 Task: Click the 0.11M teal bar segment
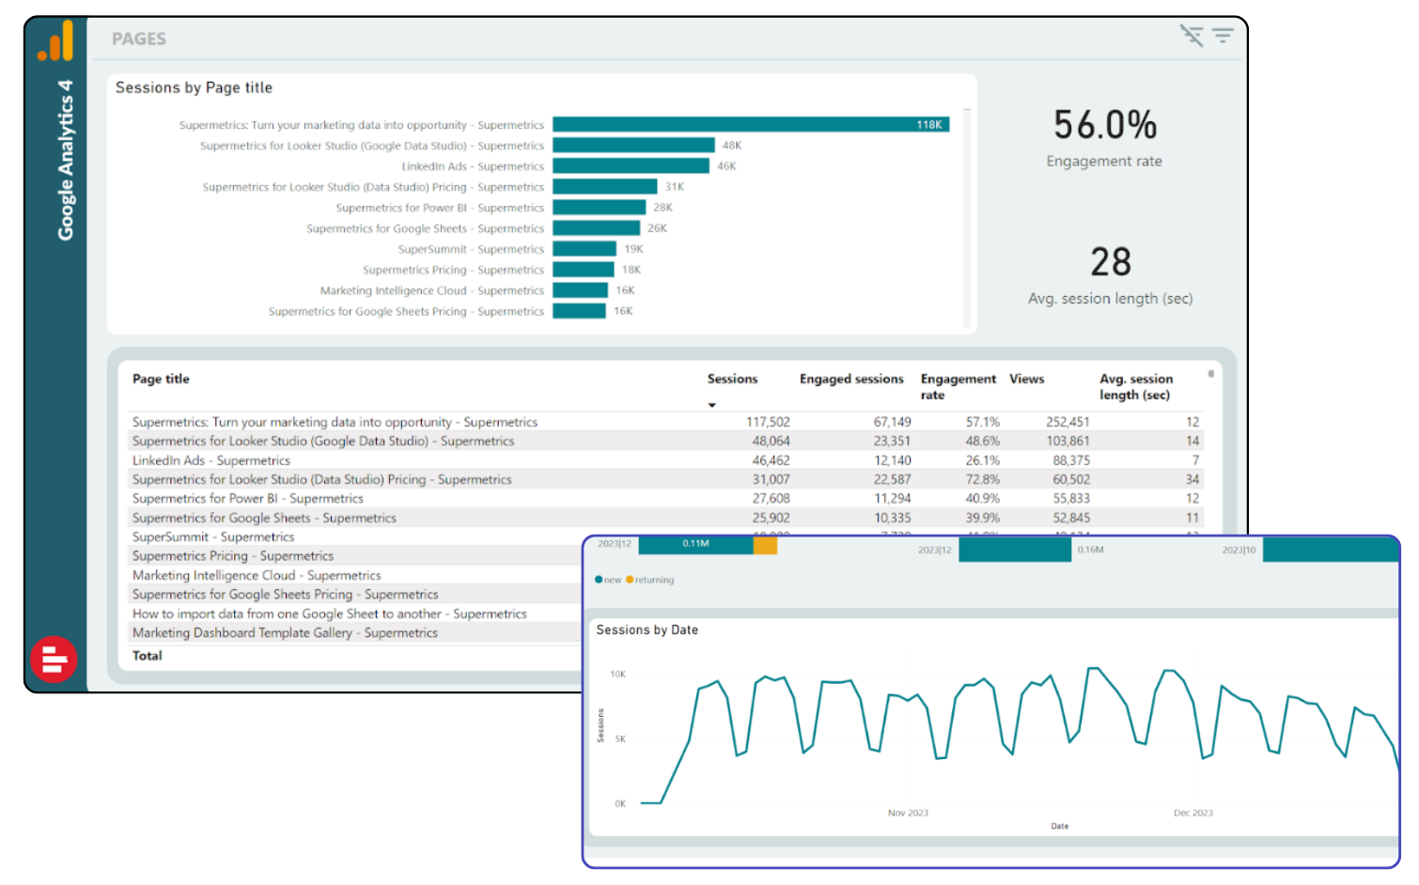pos(695,544)
